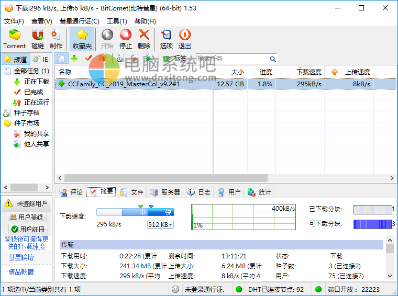Click the details panel scroll-down arrow
Image resolution: width=398 pixels, height=296 pixels.
click(x=390, y=276)
